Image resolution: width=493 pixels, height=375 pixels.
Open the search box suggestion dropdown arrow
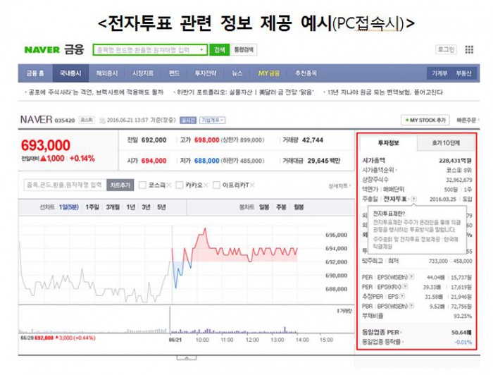[202, 50]
